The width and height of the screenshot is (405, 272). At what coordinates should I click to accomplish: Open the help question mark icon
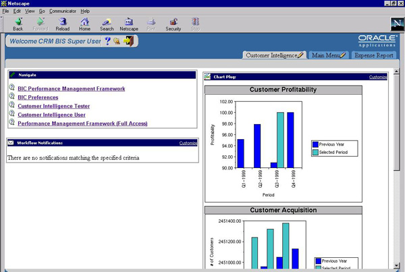[x=107, y=40]
